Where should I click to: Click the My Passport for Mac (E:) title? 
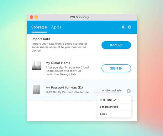point(64,88)
